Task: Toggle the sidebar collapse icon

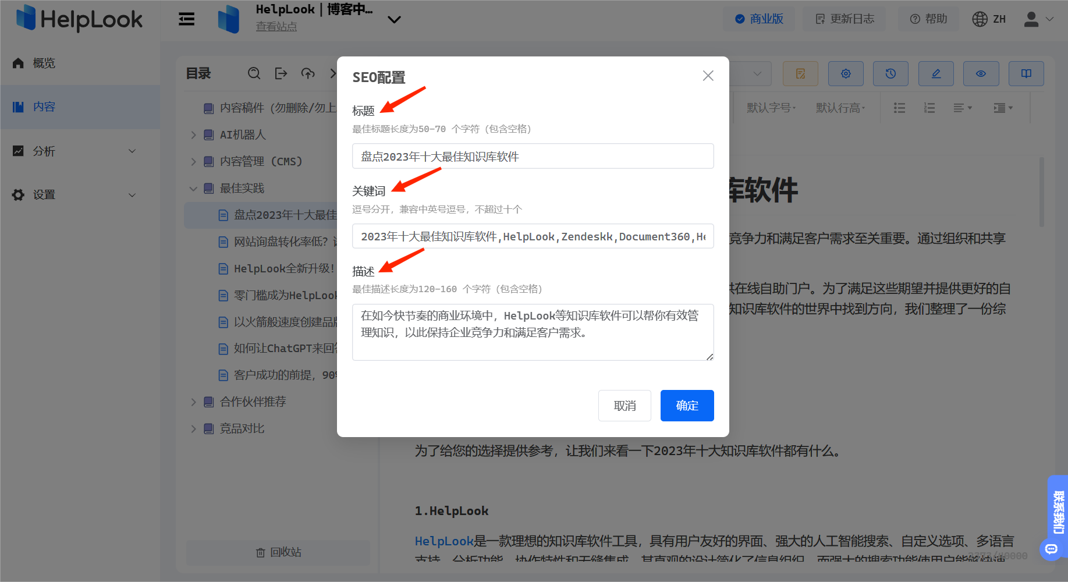Action: pyautogui.click(x=186, y=19)
